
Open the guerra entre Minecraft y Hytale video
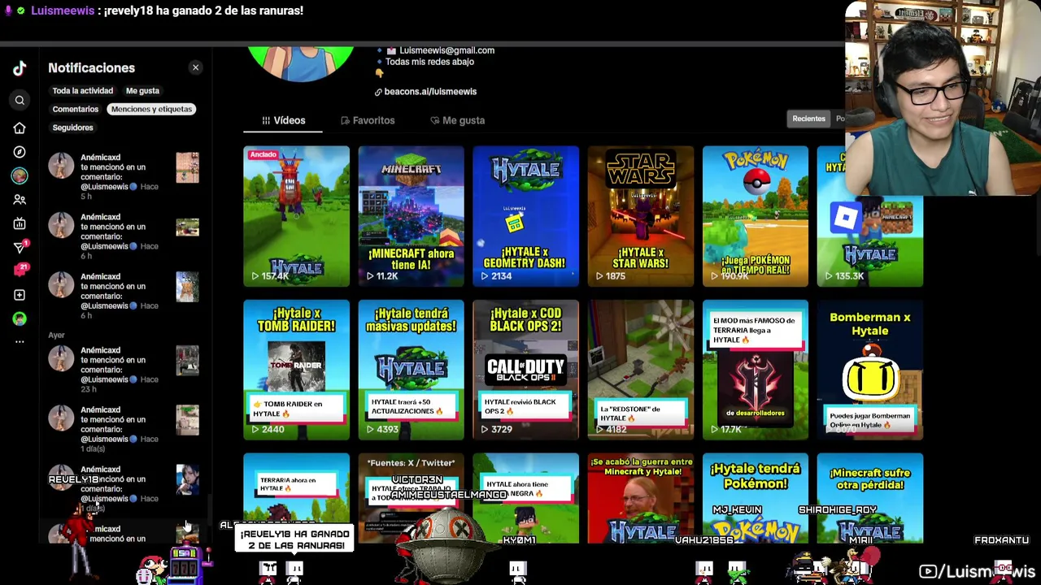pyautogui.click(x=641, y=497)
